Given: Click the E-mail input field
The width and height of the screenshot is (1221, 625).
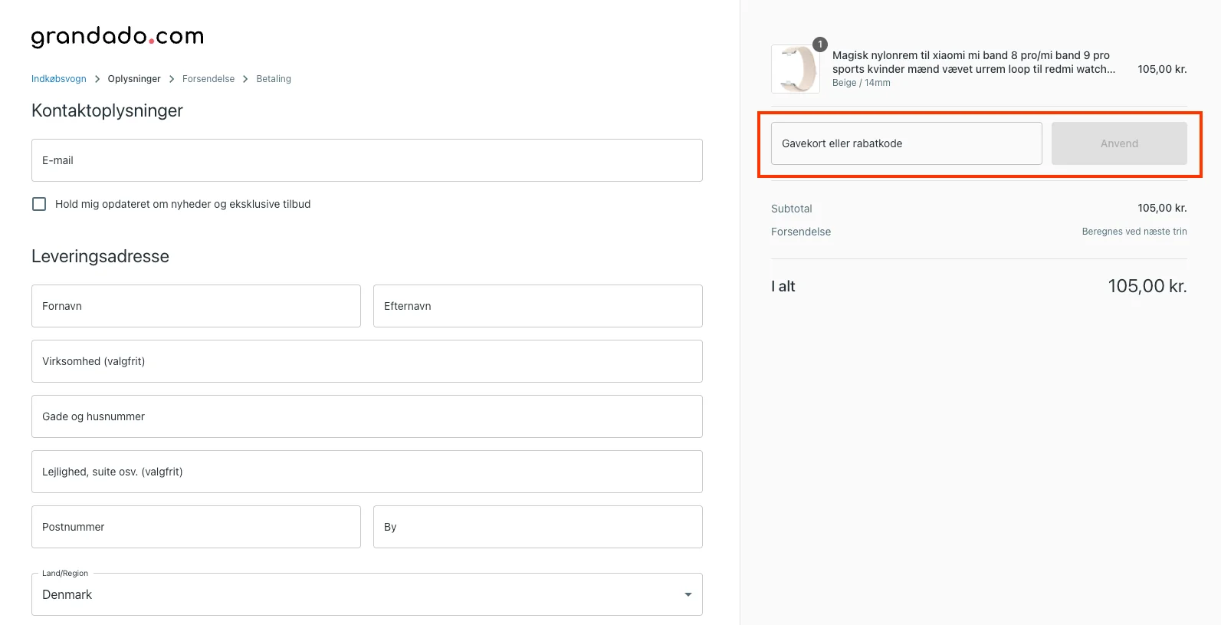Looking at the screenshot, I should [x=366, y=160].
